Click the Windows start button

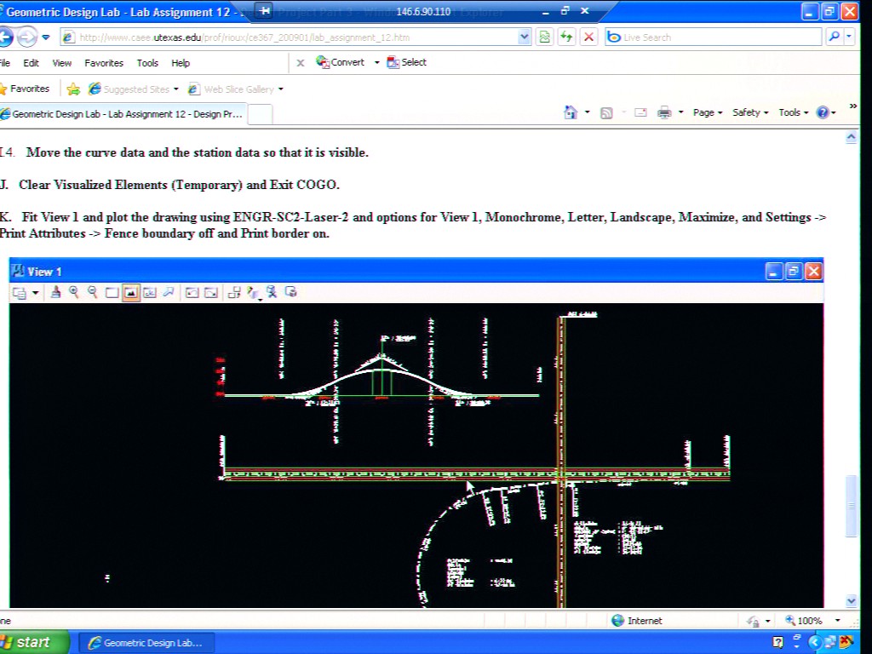tap(33, 642)
